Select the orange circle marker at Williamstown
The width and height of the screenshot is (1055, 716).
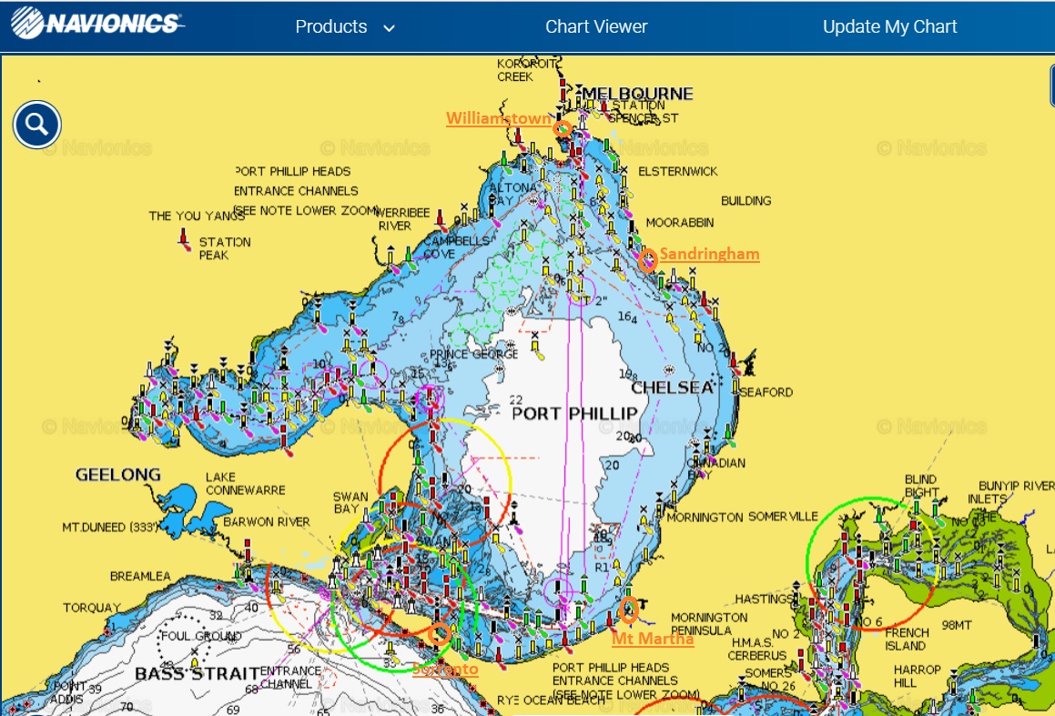click(x=563, y=129)
